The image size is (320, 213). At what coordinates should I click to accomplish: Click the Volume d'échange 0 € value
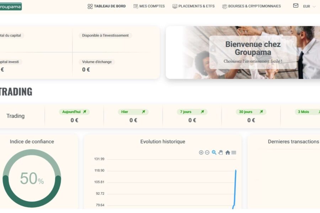[86, 70]
